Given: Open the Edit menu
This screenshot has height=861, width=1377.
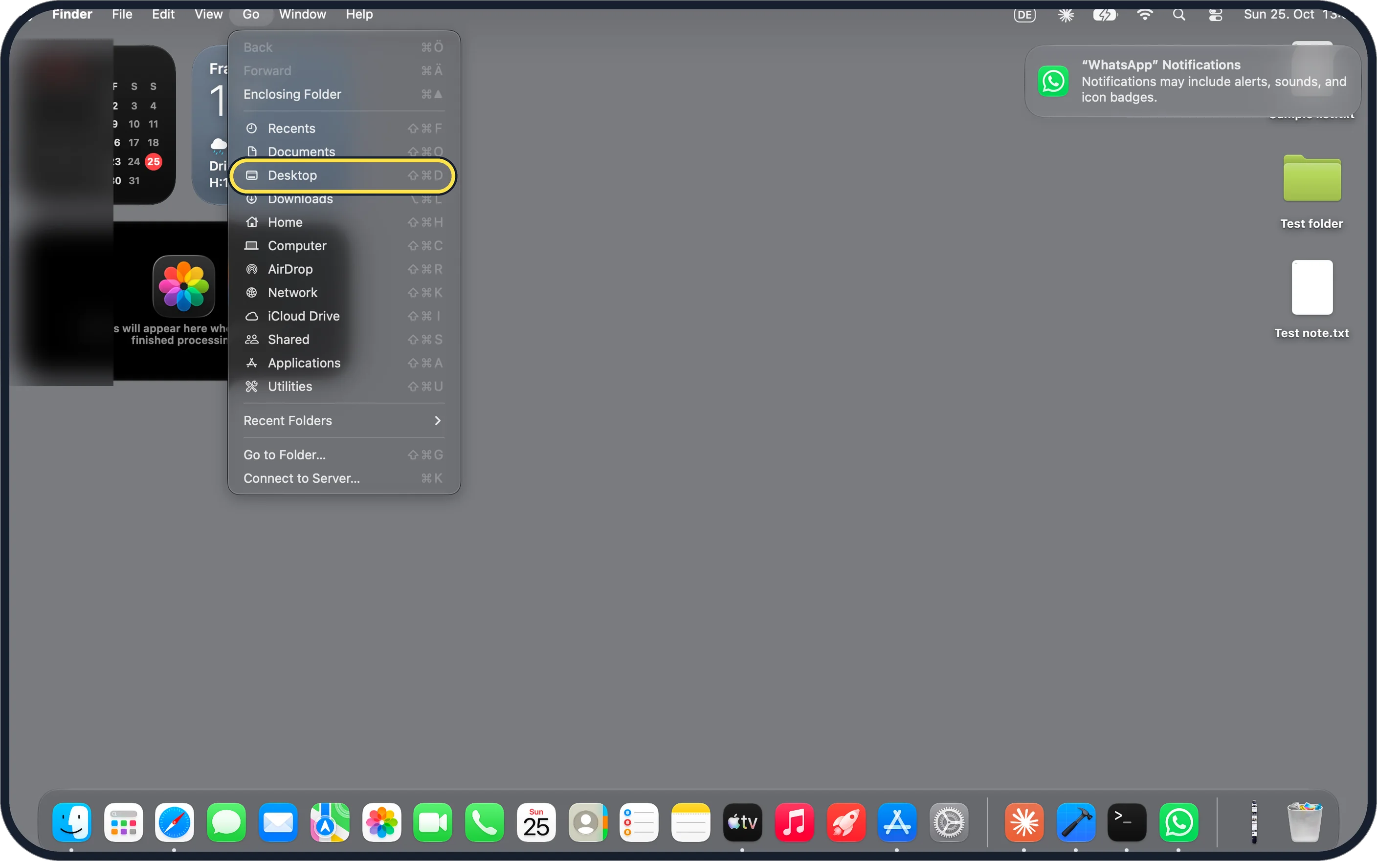Looking at the screenshot, I should click(x=163, y=14).
